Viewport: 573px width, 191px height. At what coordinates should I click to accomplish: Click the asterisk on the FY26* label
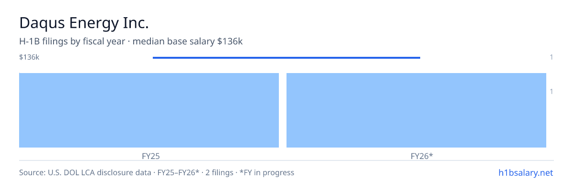tap(431, 155)
